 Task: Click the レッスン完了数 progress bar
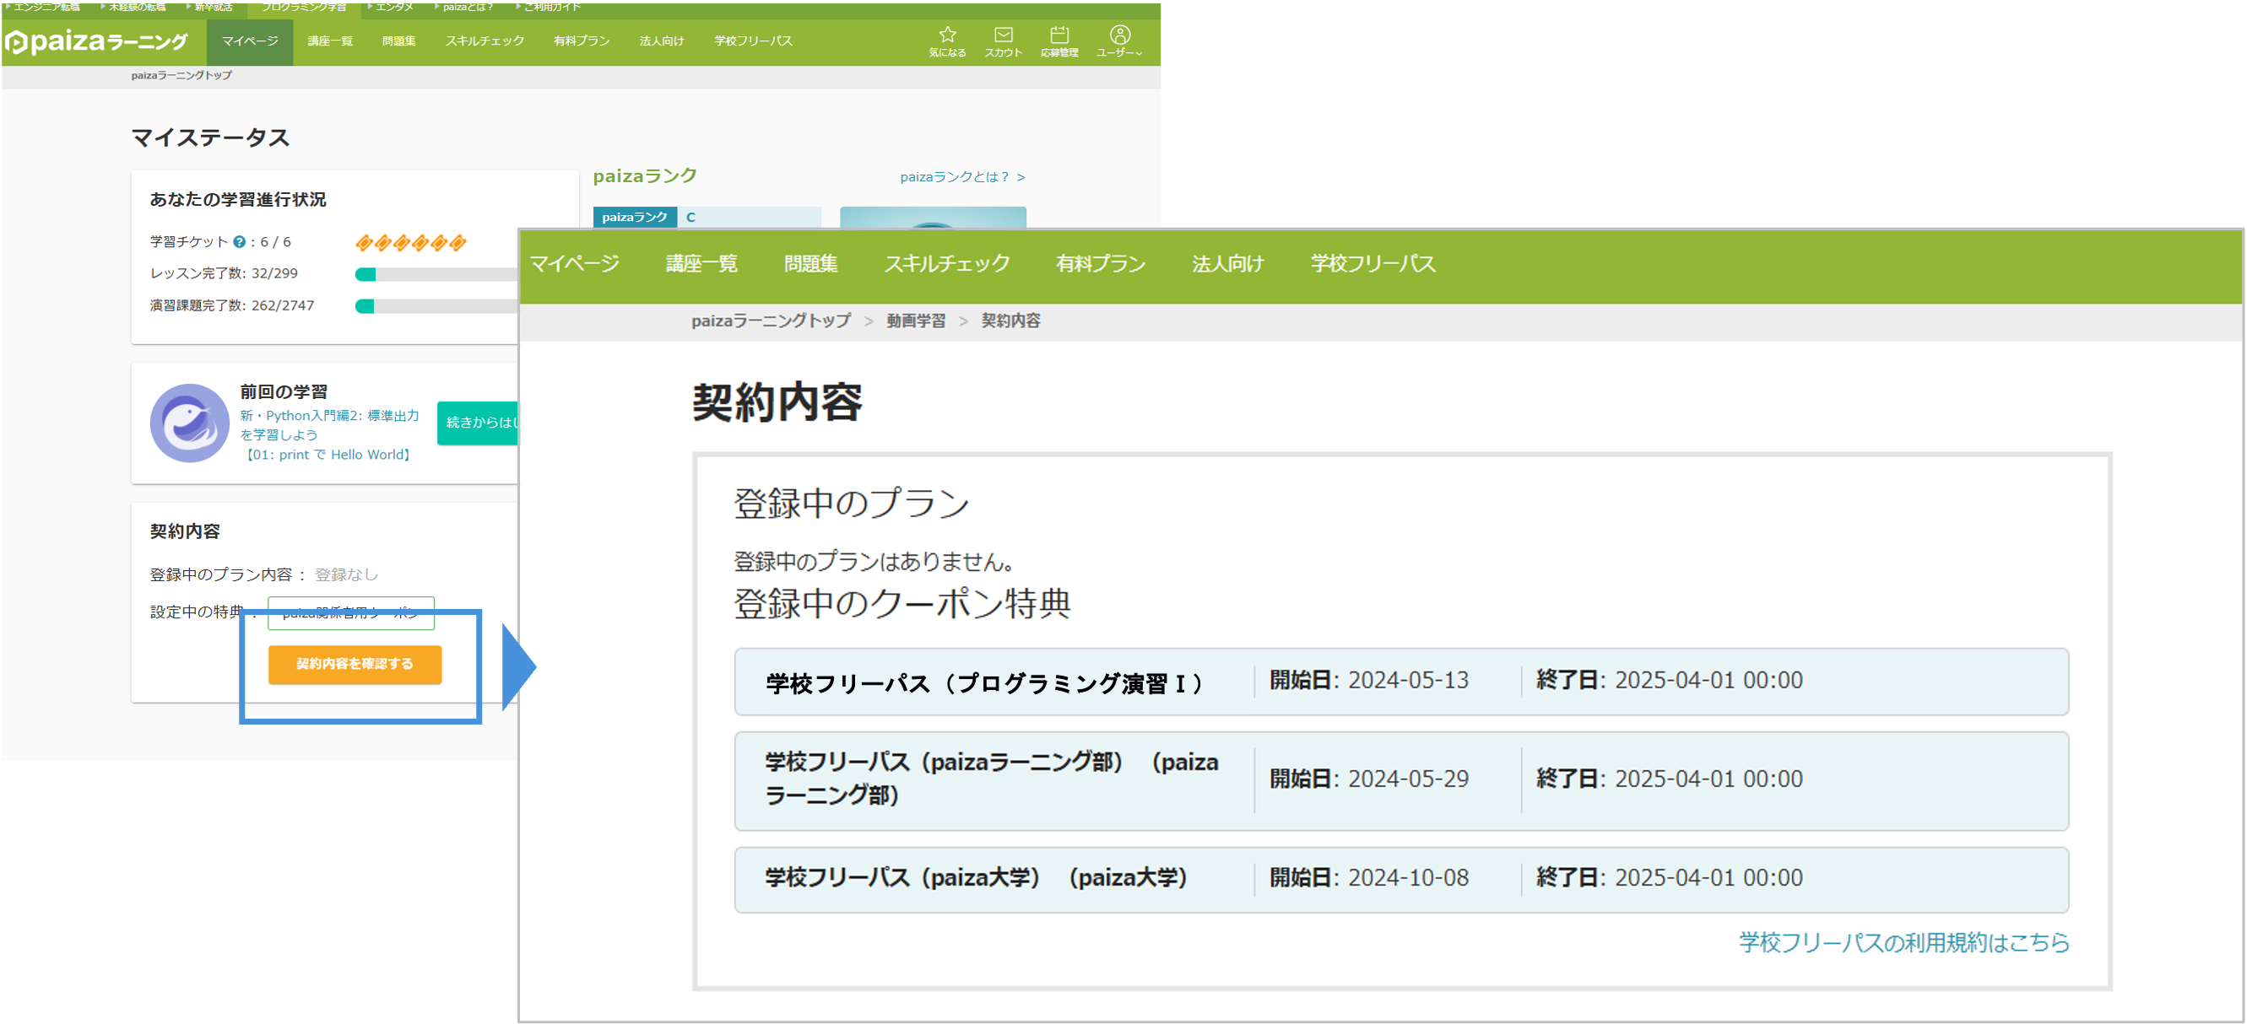click(436, 274)
